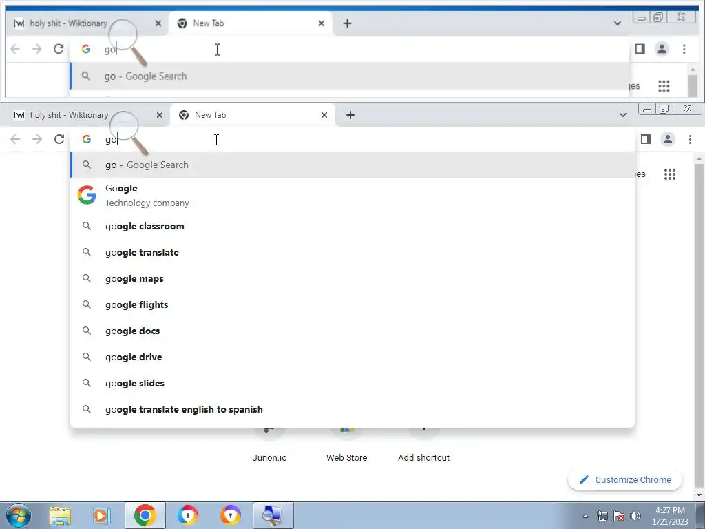Click the Customize Chrome button

click(x=625, y=479)
